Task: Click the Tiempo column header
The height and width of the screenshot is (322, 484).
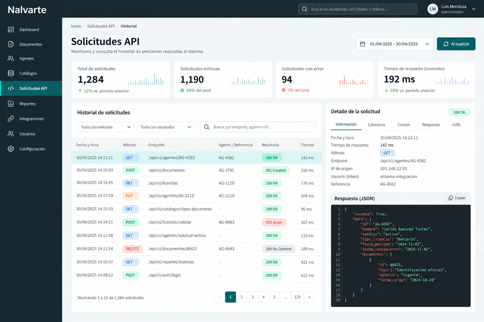Action: pyautogui.click(x=307, y=145)
